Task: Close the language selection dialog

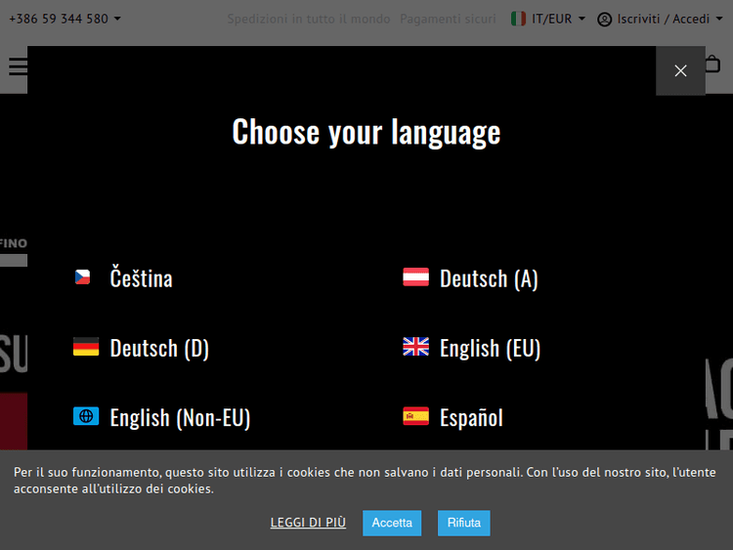Action: [680, 70]
